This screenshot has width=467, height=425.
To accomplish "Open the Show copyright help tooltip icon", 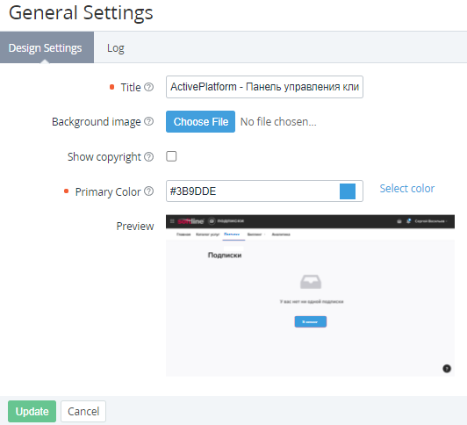I will click(148, 156).
